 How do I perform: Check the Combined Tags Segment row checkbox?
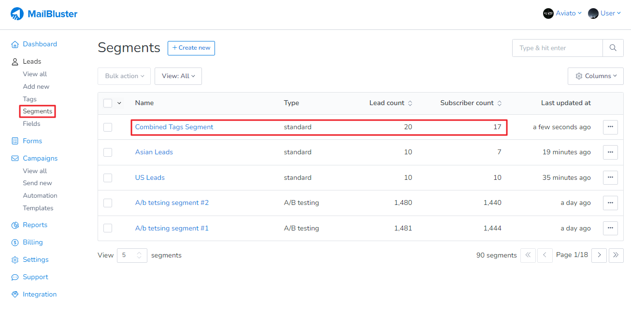(x=108, y=127)
